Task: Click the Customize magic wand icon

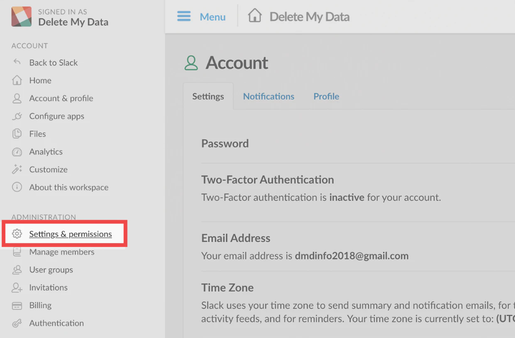Action: pyautogui.click(x=17, y=169)
